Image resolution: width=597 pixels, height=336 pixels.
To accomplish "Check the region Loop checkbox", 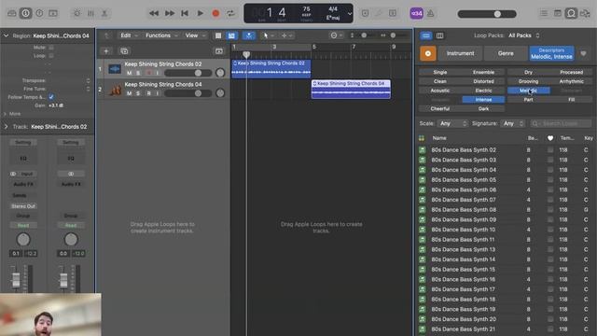I will point(51,56).
